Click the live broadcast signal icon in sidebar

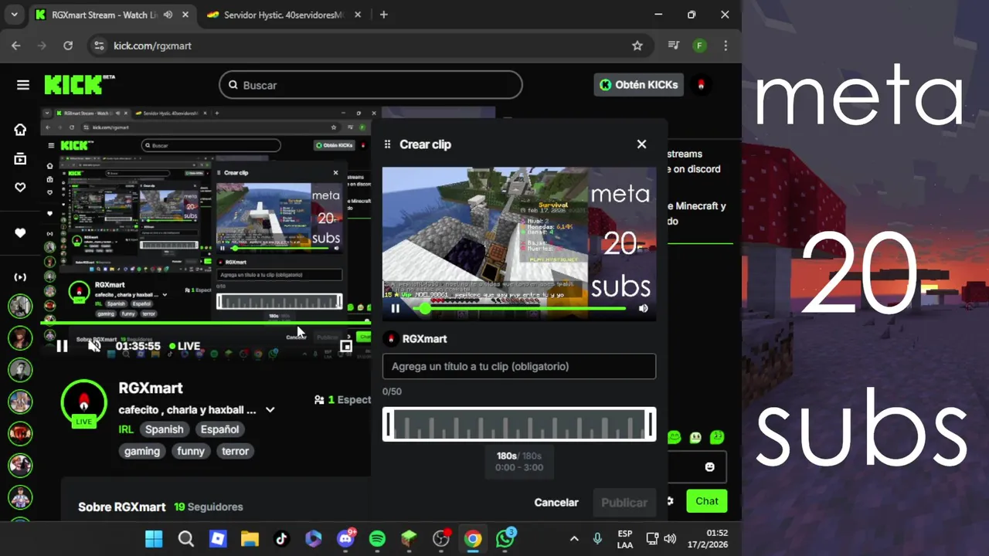coord(20,277)
